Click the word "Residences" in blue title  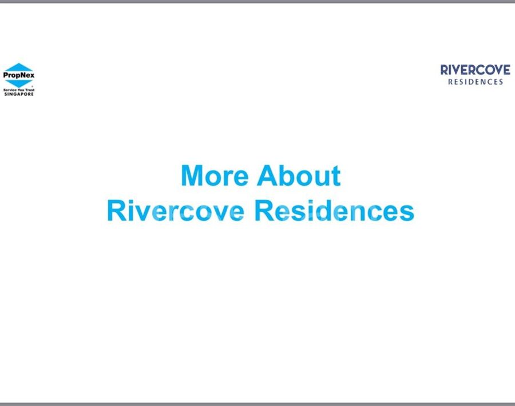click(x=334, y=210)
